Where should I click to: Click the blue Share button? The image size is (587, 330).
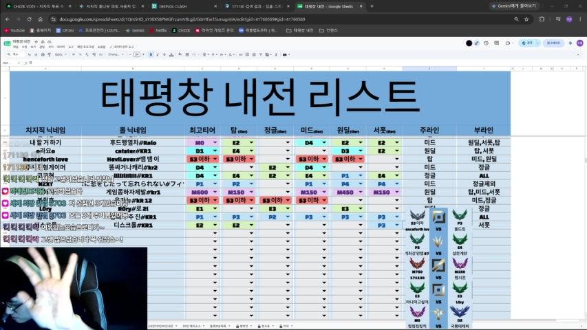tap(528, 43)
